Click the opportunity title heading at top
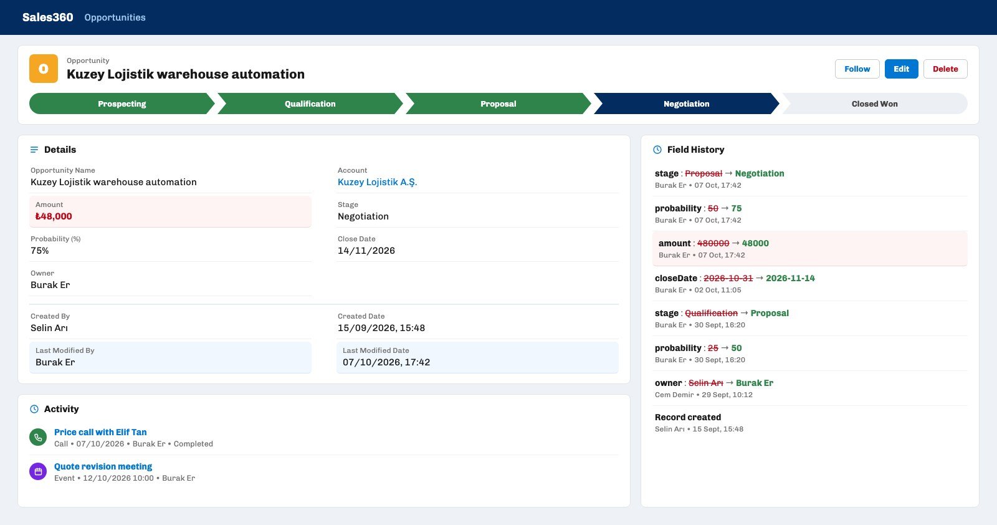The height and width of the screenshot is (525, 997). [x=186, y=74]
